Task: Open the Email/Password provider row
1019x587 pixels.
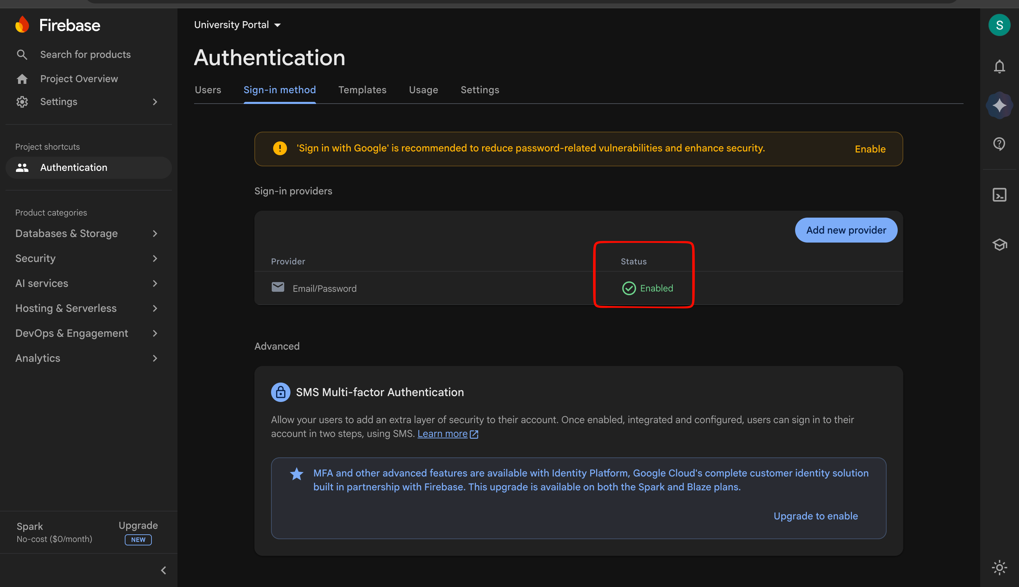Action: (578, 288)
